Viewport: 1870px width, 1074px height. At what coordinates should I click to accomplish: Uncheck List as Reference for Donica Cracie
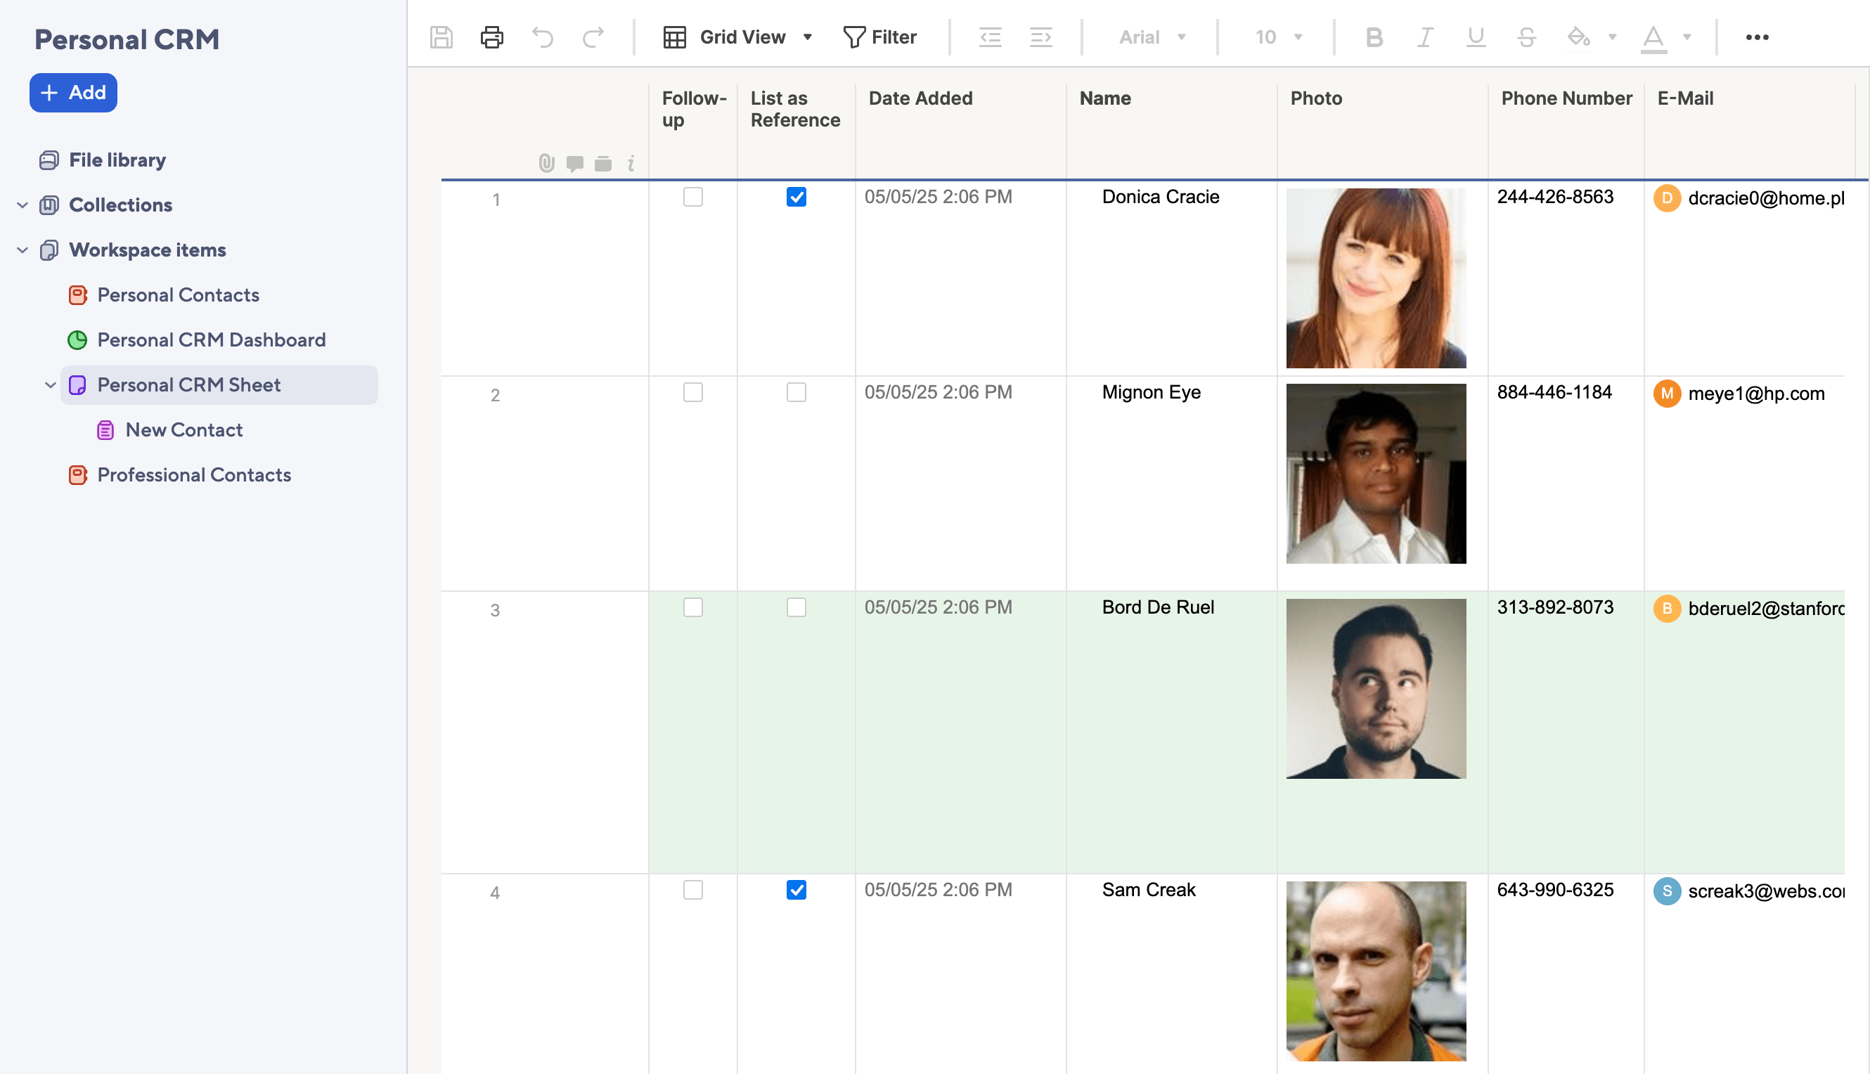(796, 197)
